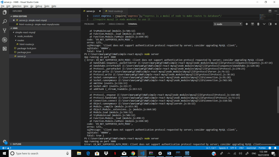The height and width of the screenshot is (157, 279).
Task: Change line ending via 'CRLF'
Action: pos(241,148)
